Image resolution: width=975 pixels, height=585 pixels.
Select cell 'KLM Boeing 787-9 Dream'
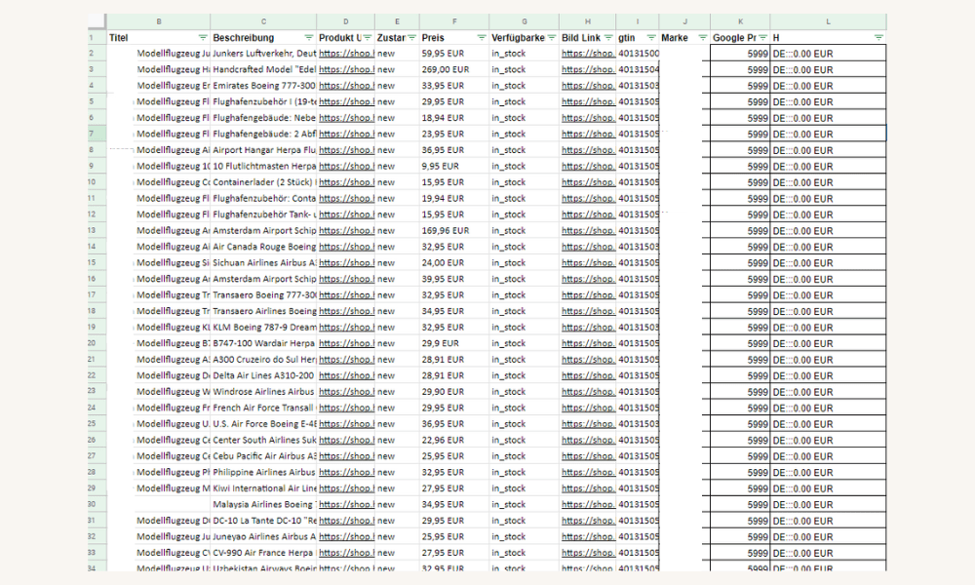263,327
